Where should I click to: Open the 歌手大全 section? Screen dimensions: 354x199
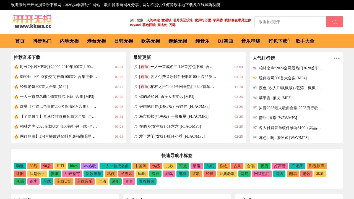(305, 41)
